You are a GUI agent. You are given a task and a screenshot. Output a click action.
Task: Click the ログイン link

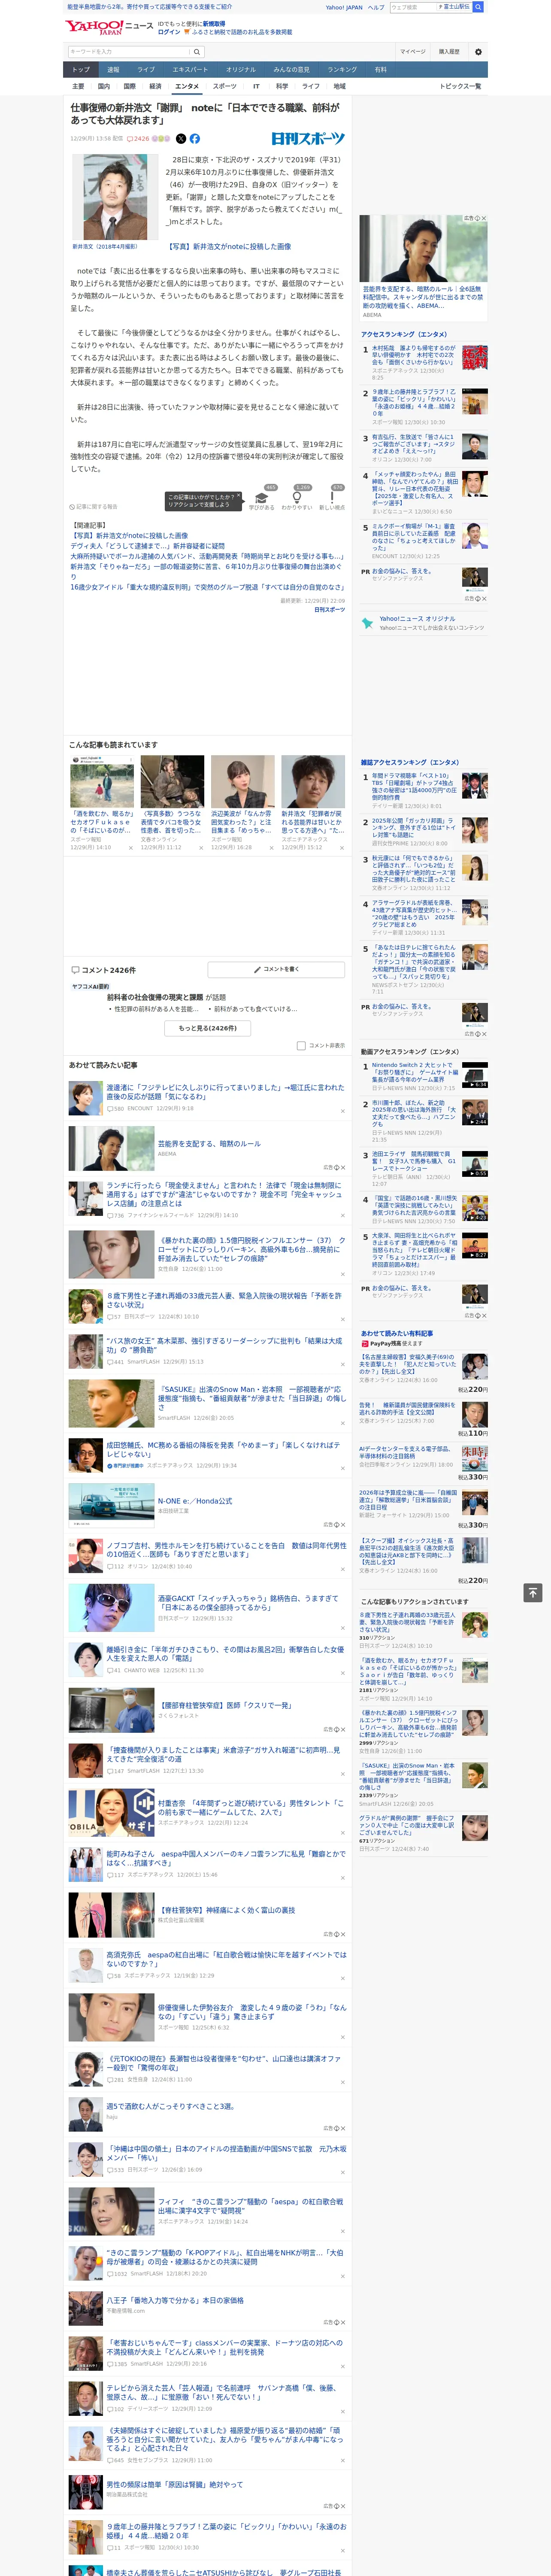click(169, 32)
